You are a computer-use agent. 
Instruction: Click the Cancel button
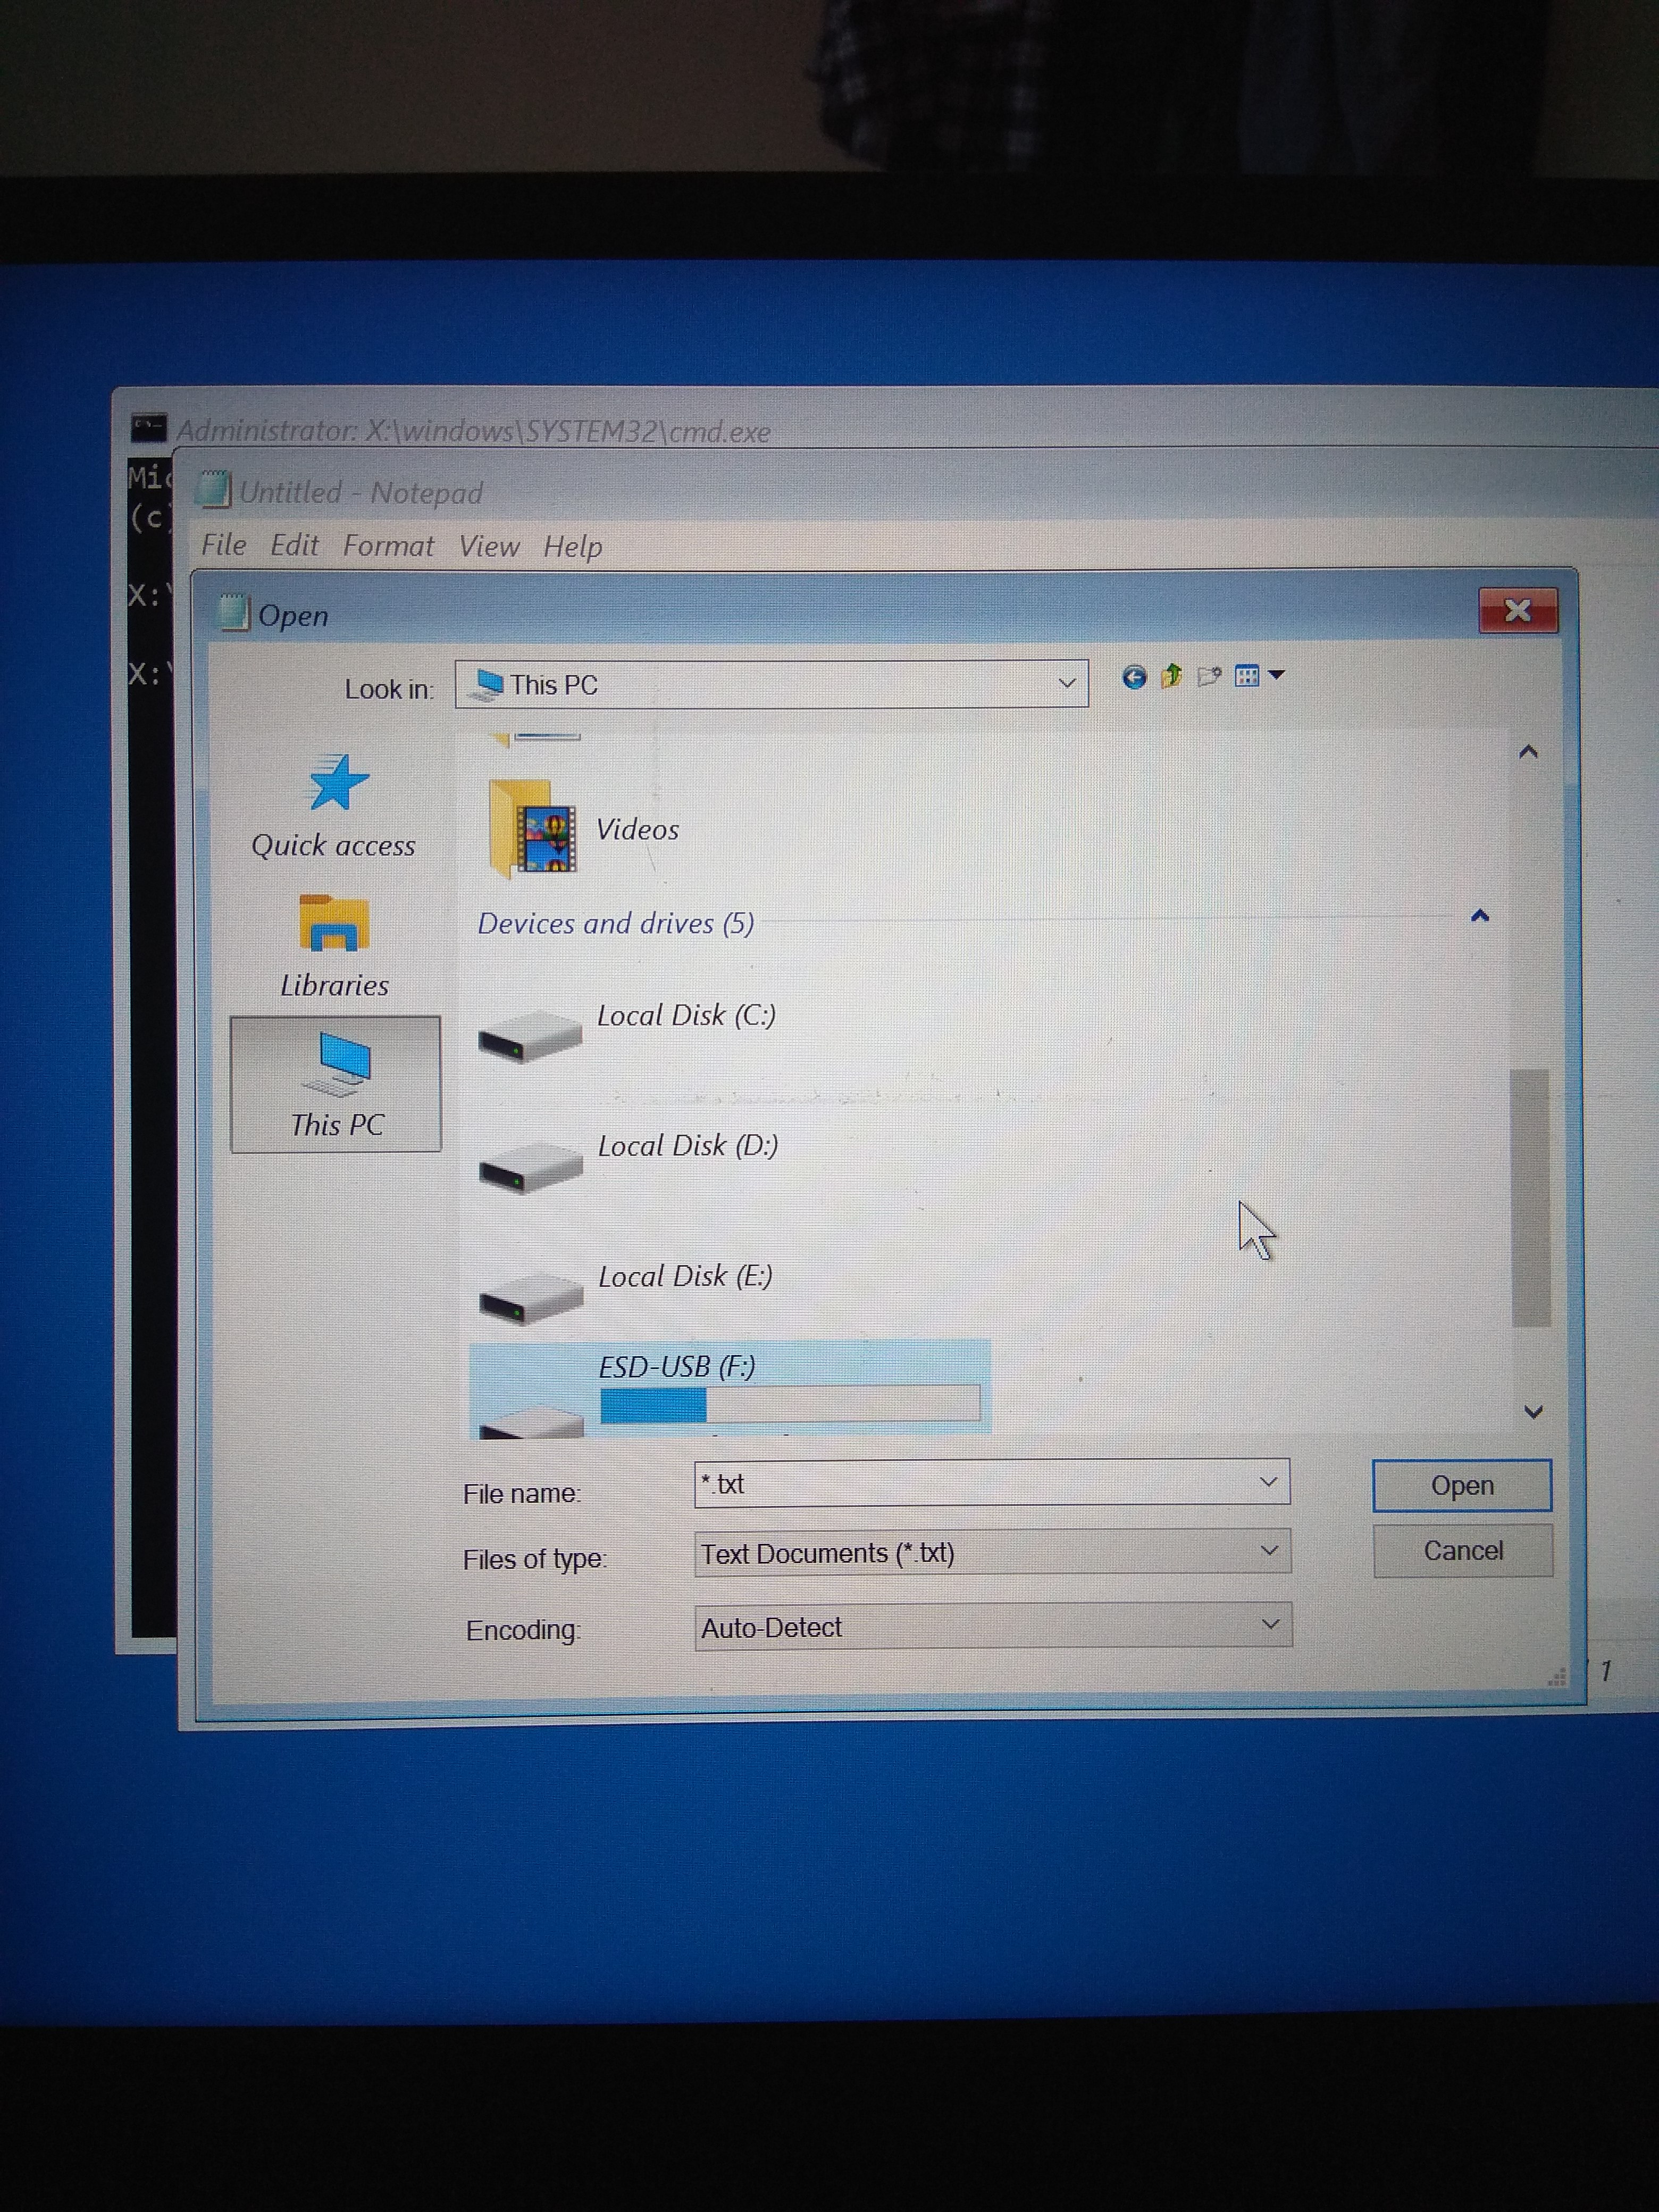pos(1462,1551)
